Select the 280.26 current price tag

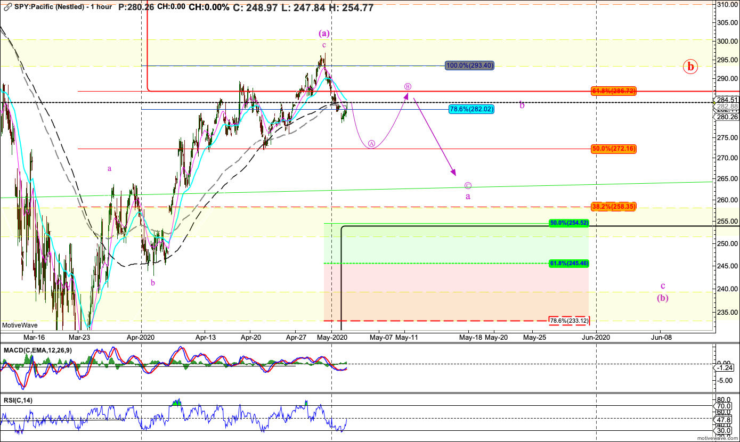coord(726,117)
